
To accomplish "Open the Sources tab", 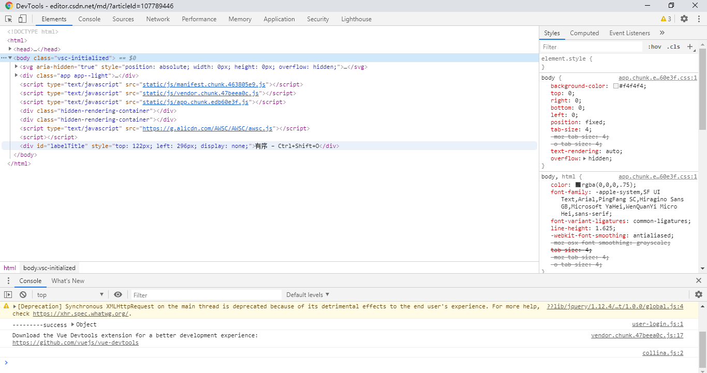I will coord(123,19).
